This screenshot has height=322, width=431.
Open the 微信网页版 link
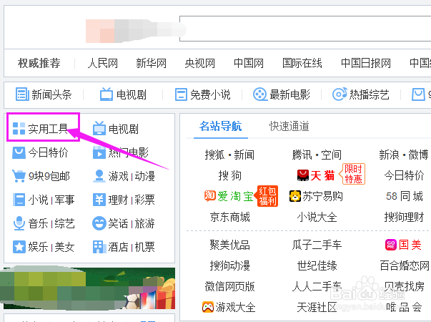pyautogui.click(x=229, y=286)
